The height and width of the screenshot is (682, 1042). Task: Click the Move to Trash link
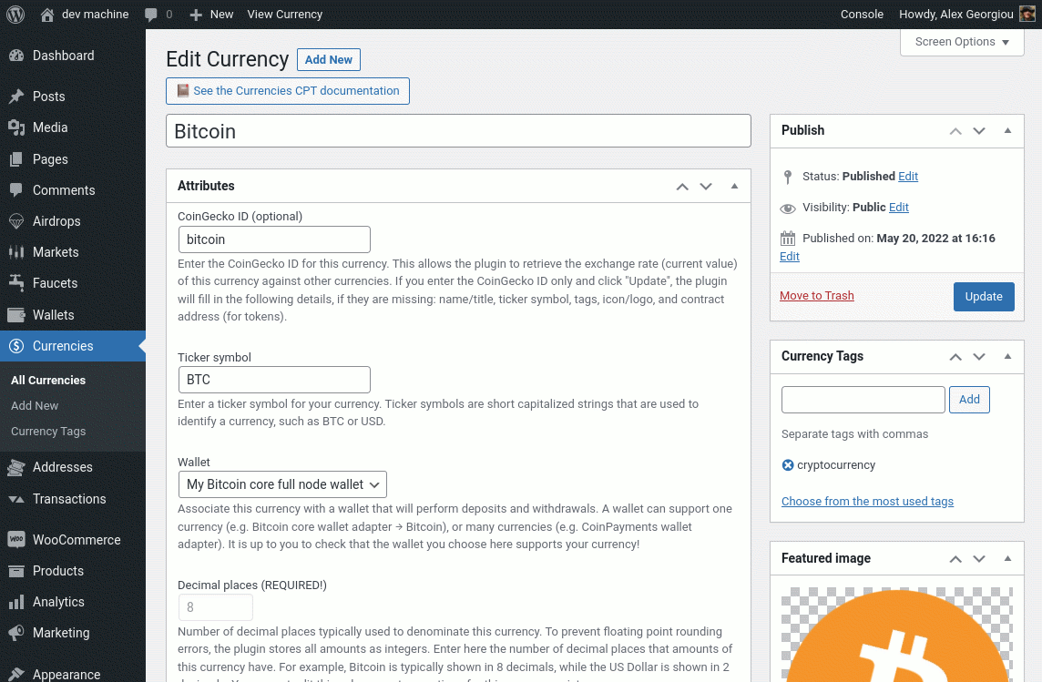pos(817,296)
